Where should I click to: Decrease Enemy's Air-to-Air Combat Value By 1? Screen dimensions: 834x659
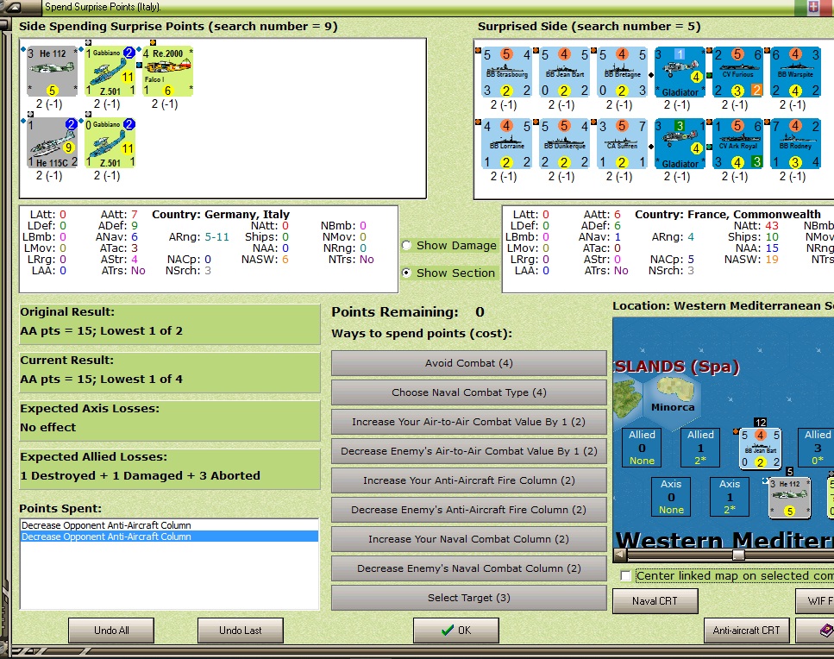pyautogui.click(x=468, y=451)
